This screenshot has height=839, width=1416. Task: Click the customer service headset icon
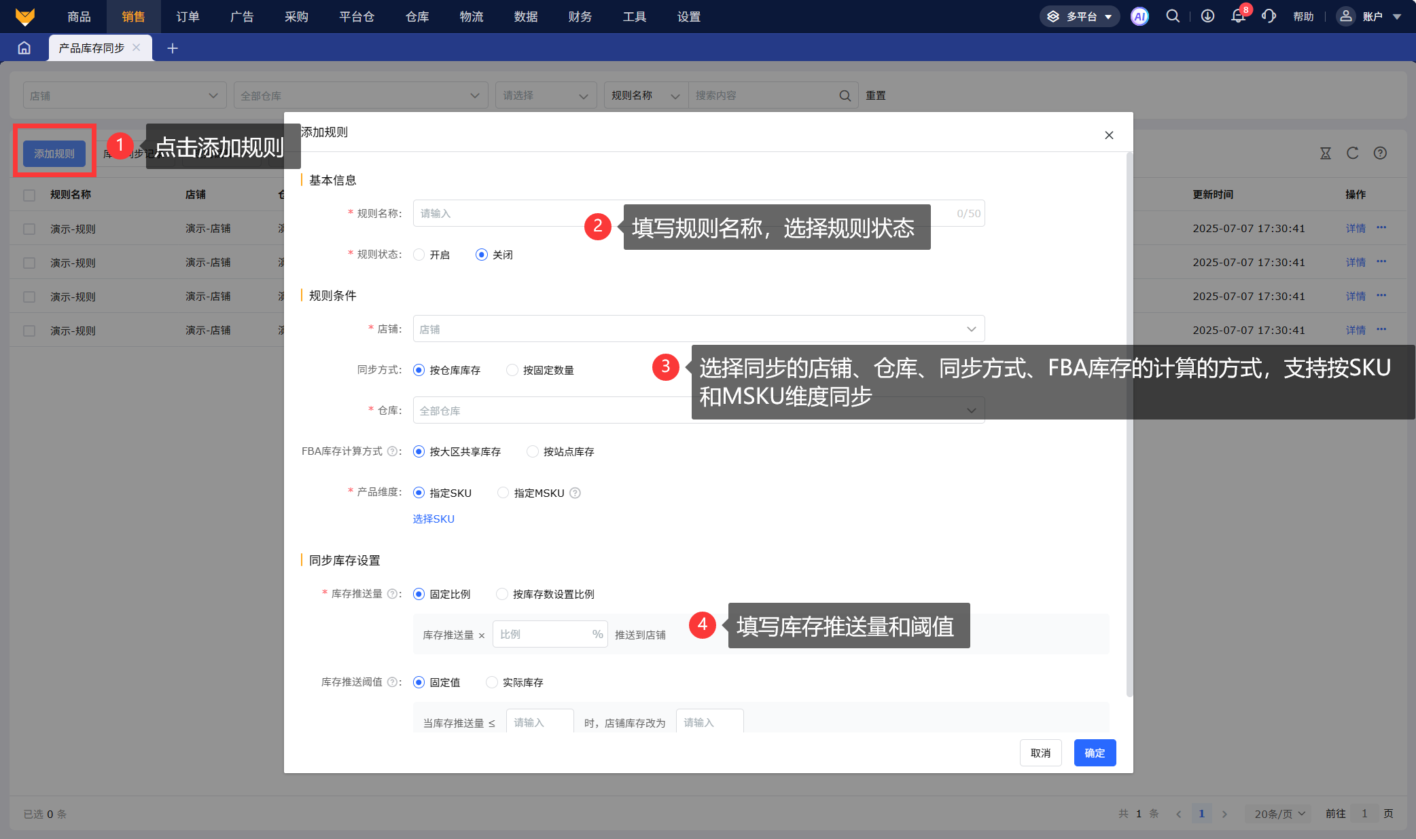[1269, 16]
